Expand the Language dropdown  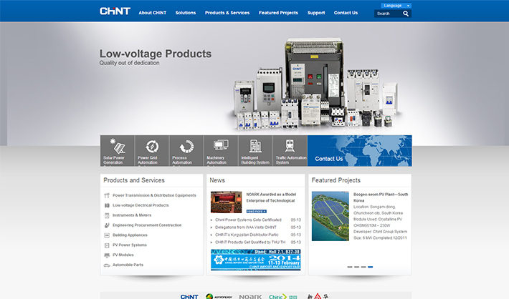[x=393, y=5]
